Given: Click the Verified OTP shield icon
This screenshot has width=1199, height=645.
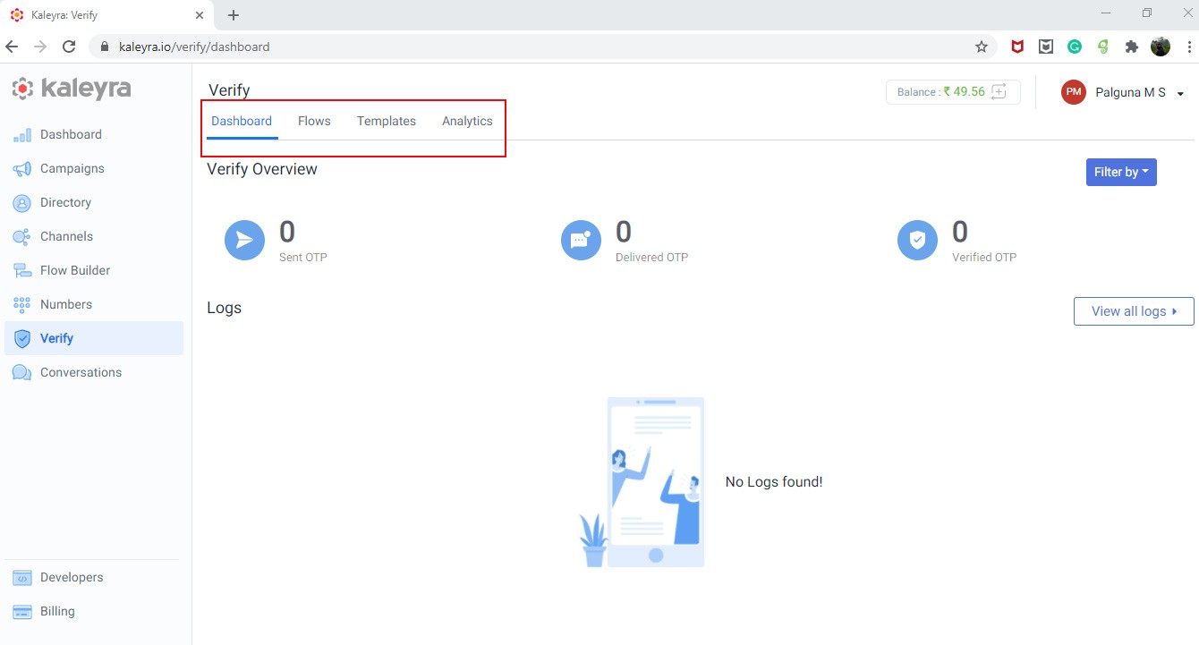Looking at the screenshot, I should [x=917, y=241].
